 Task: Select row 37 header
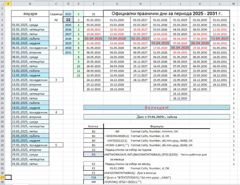[2, 177]
